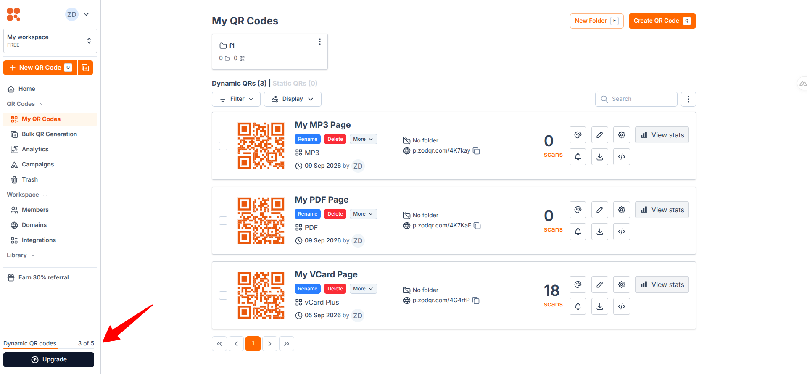Open the More dropdown for My PDF Page
Image resolution: width=807 pixels, height=374 pixels.
pyautogui.click(x=363, y=214)
